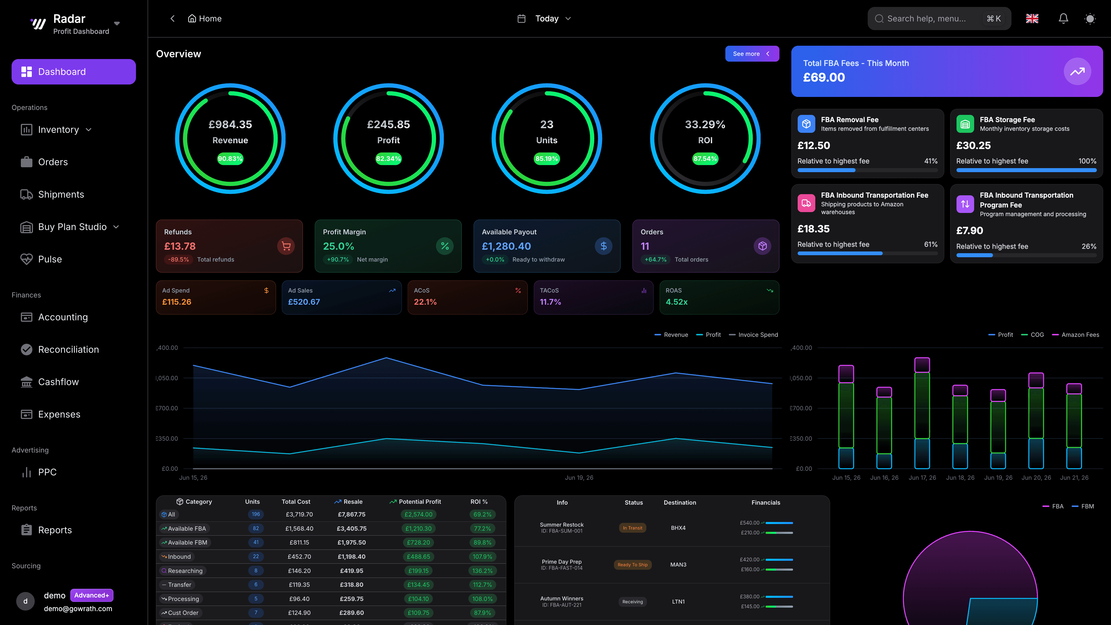Click the ROI 87.54% badge
This screenshot has width=1111, height=625.
coord(705,159)
